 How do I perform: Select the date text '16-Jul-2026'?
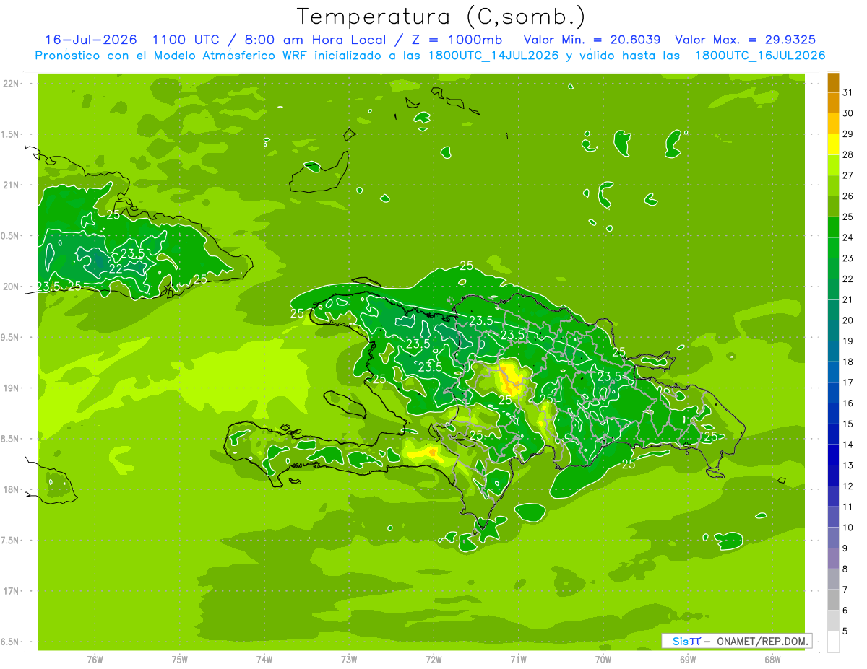91,39
